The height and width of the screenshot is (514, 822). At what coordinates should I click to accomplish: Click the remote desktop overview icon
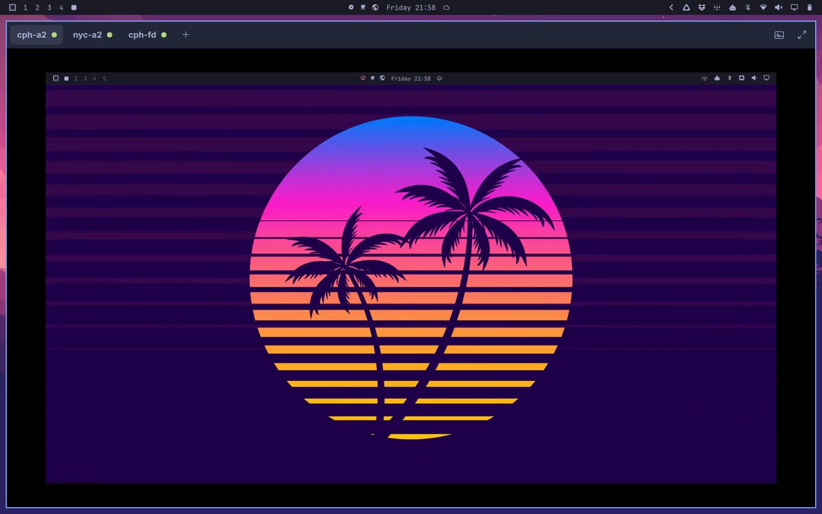(56, 78)
